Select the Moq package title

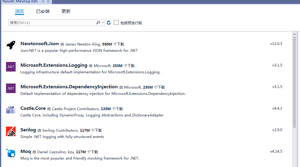click(26, 151)
